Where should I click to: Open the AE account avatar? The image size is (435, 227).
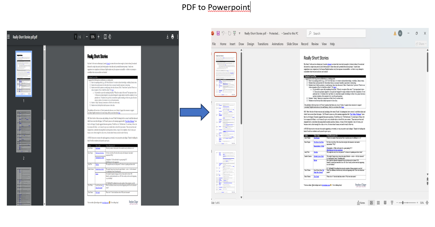click(400, 33)
